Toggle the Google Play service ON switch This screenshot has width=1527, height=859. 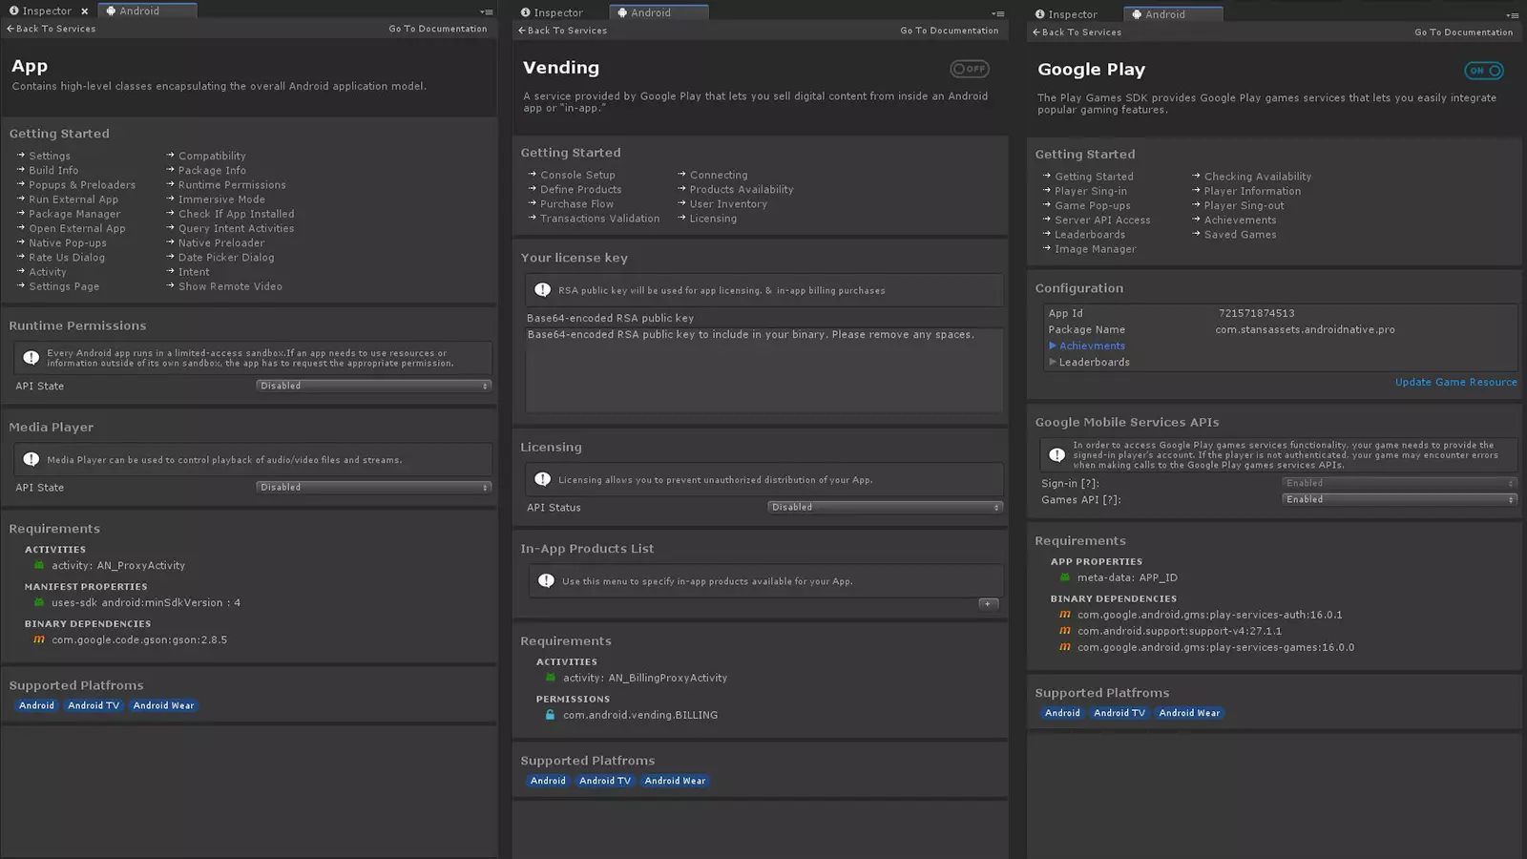click(x=1484, y=71)
